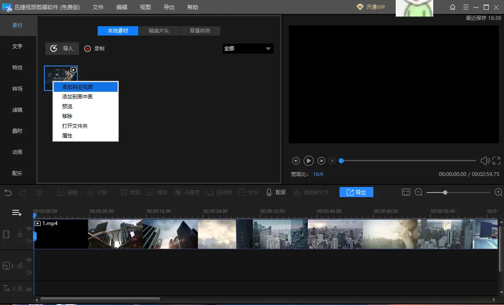Click the fit timeline to window icon
The height and width of the screenshot is (305, 504).
coord(406,192)
